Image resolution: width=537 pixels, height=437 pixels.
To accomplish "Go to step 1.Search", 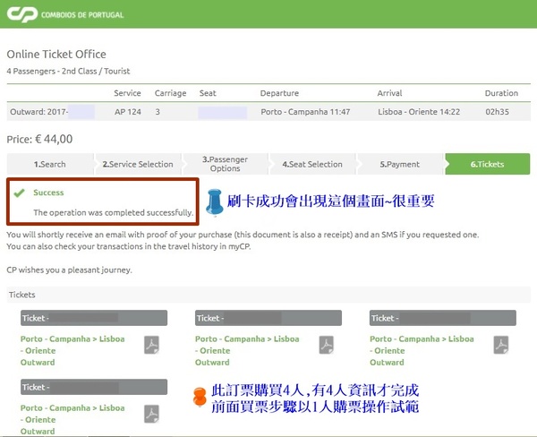I will [49, 164].
